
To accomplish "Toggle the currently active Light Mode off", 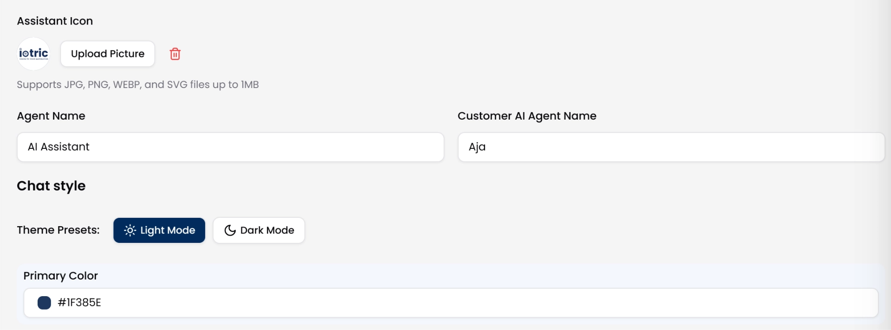I will click(159, 230).
